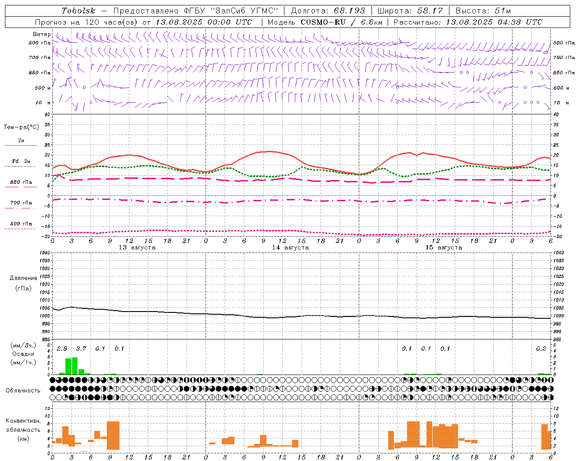Viewport: 577px width, 461px height.
Task: Click the "Облачность" cloud cover label
Action: pos(23,391)
